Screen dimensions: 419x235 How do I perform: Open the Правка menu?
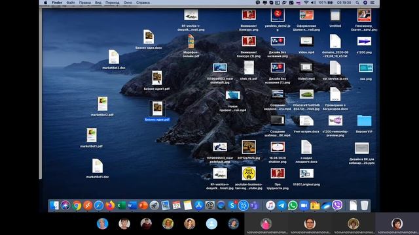tap(85, 3)
